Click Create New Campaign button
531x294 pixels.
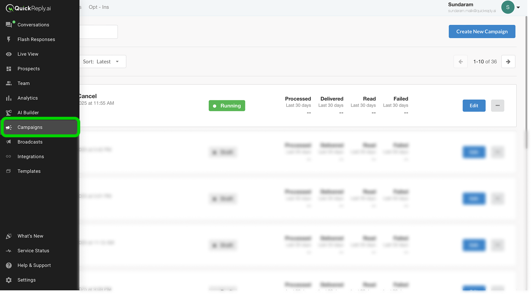point(482,31)
